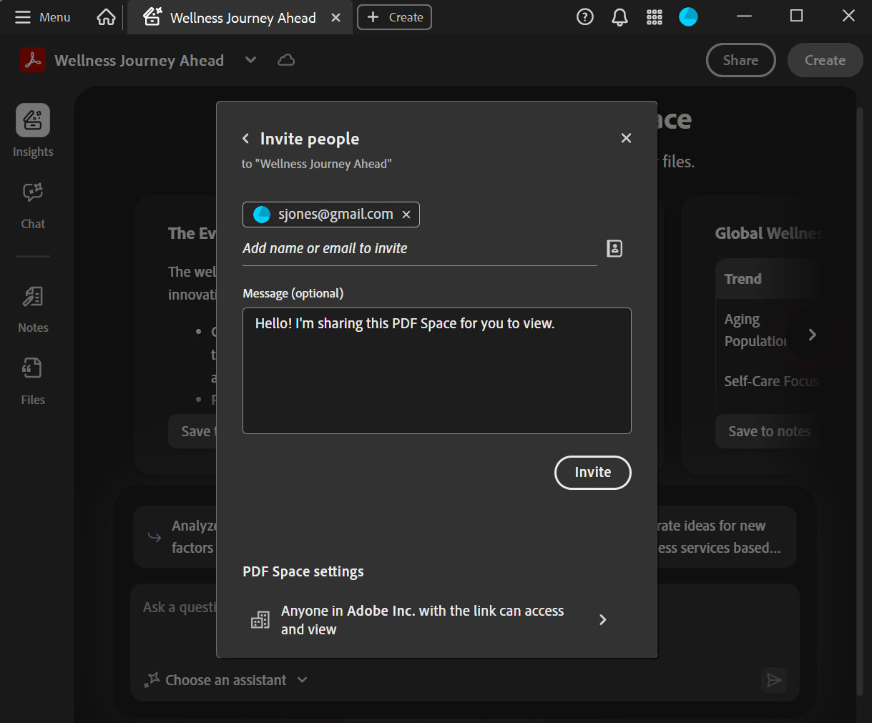
Task: Click the Create button beside Share
Action: pos(825,60)
